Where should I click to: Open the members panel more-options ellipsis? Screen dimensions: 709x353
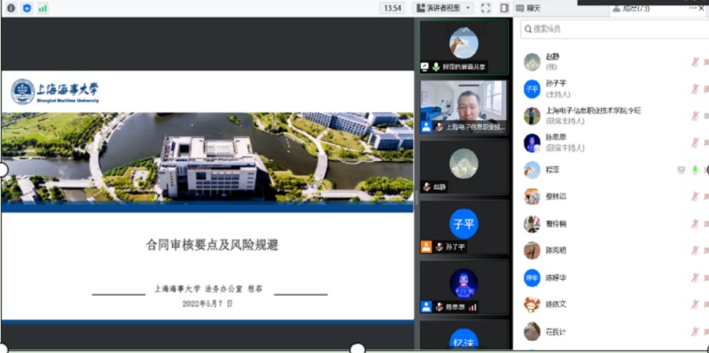[693, 8]
